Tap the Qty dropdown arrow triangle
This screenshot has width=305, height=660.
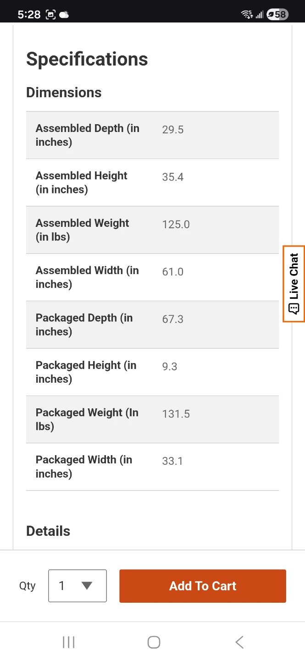click(x=87, y=585)
